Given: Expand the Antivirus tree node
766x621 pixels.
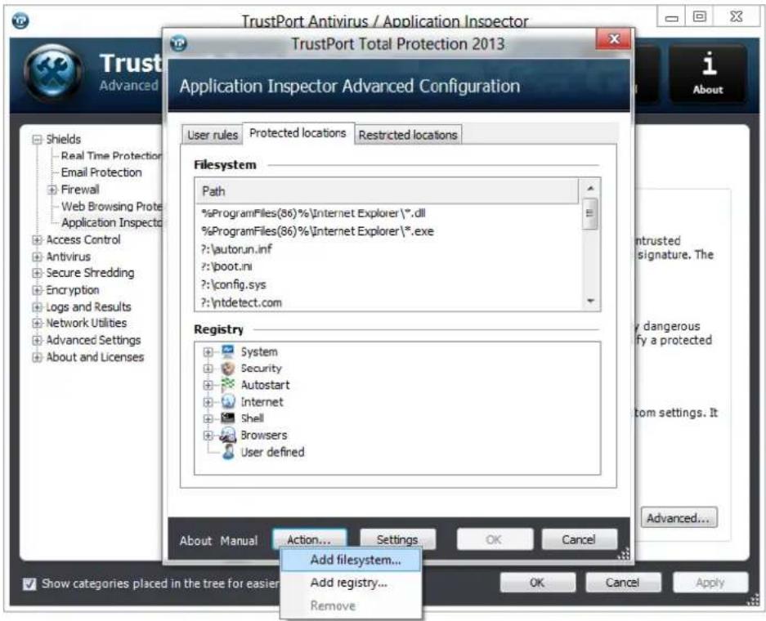Looking at the screenshot, I should pyautogui.click(x=37, y=257).
